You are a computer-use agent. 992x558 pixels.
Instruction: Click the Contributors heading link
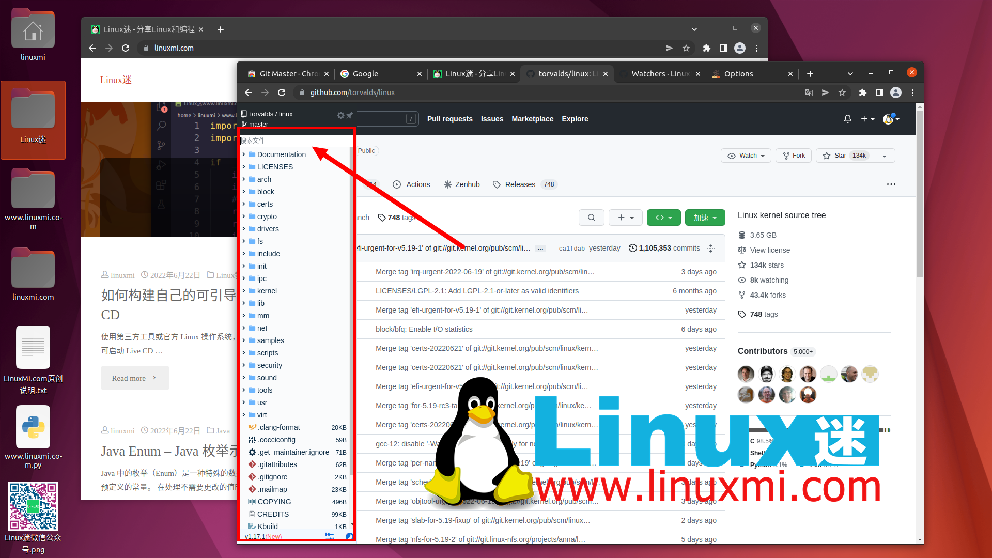[763, 351]
